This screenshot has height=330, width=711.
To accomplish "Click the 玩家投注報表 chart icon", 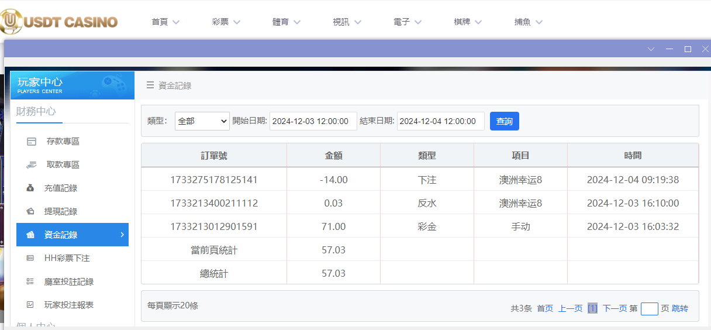I will pos(30,305).
